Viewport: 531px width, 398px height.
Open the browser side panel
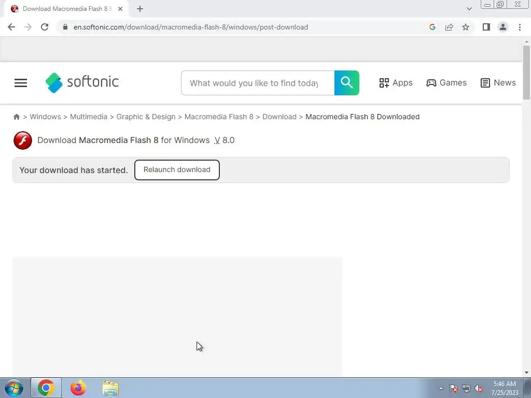tap(486, 27)
